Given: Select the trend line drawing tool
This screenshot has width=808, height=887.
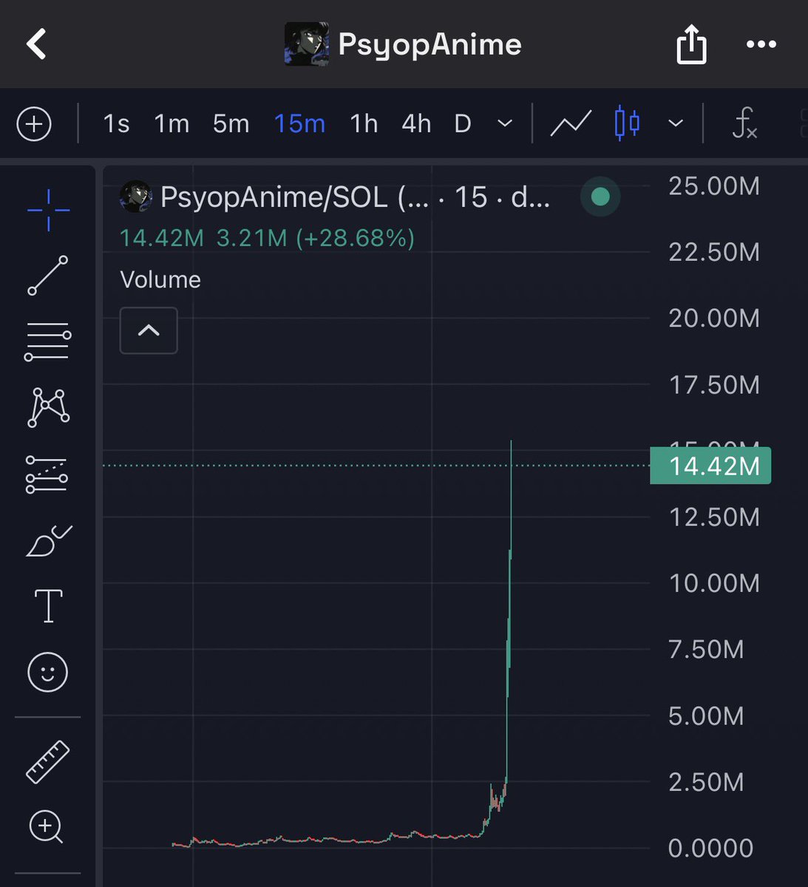Looking at the screenshot, I should (48, 276).
